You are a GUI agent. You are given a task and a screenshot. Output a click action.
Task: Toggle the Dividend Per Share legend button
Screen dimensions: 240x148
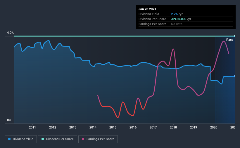[x=58, y=139]
